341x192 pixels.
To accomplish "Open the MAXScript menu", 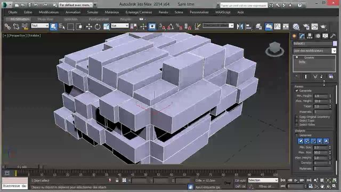I will tap(223, 12).
